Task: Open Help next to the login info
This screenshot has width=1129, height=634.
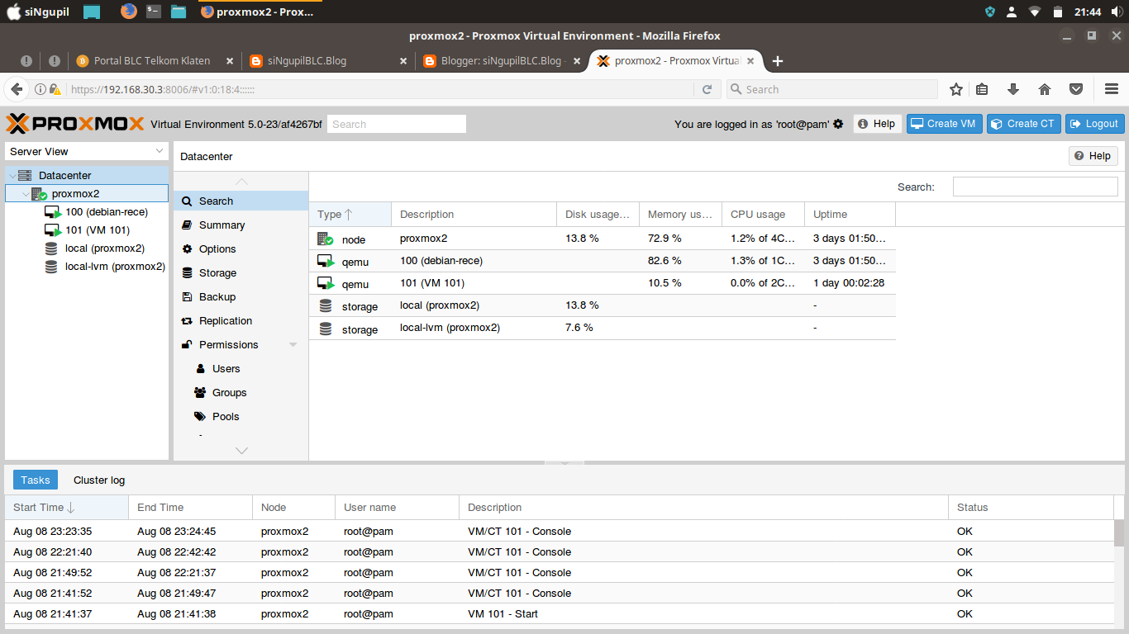Action: point(877,124)
